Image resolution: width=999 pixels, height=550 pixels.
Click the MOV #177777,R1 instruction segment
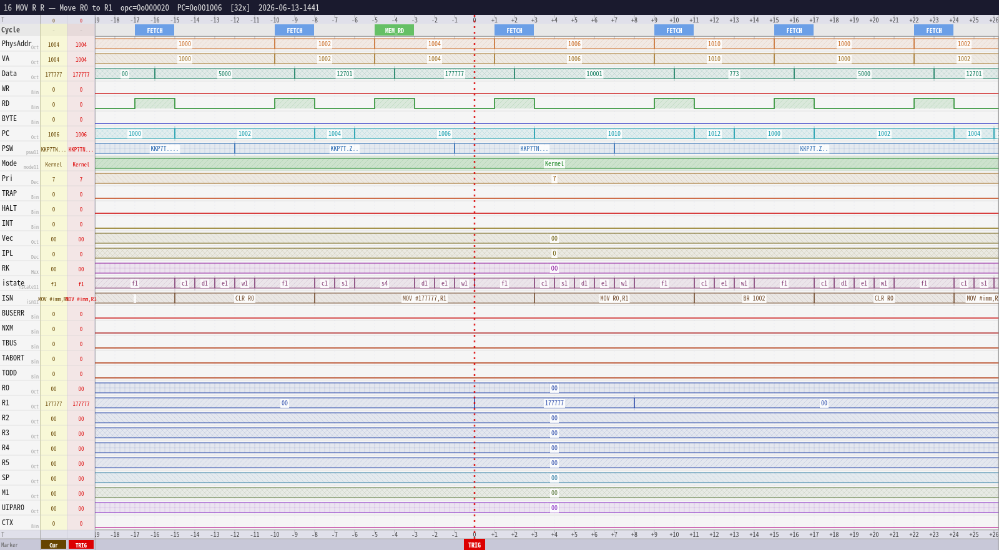[x=425, y=299]
